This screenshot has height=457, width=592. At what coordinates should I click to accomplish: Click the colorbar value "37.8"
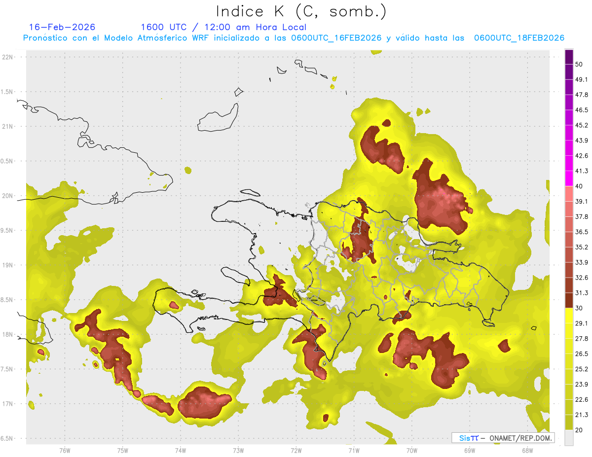point(582,216)
